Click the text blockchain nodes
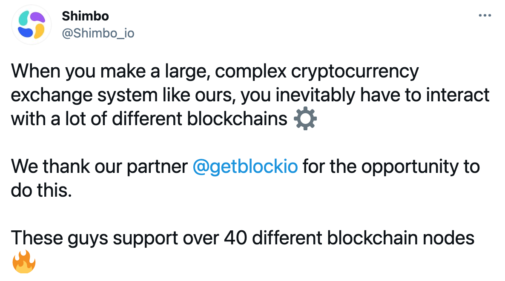505x281 pixels. coord(401,238)
